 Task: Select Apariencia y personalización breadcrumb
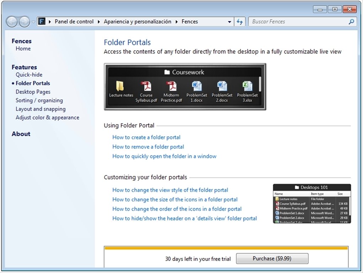(137, 22)
